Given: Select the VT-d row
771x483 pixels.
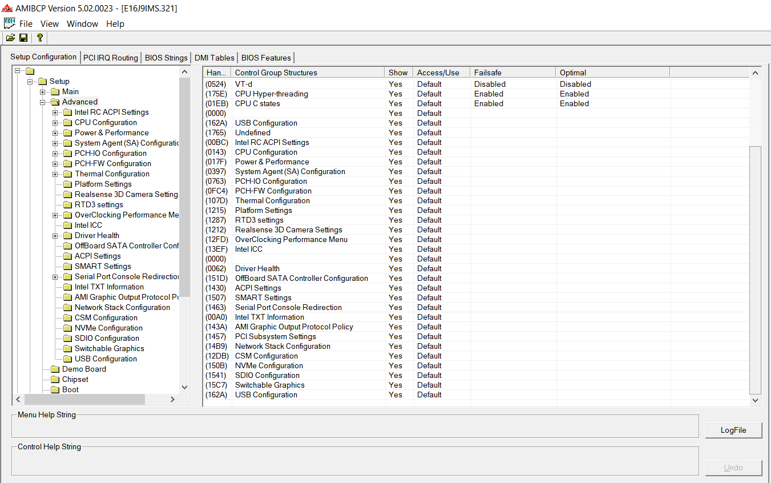Looking at the screenshot, I should 476,84.
